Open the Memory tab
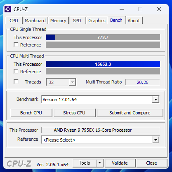This screenshot has width=172, height=172. click(58, 21)
